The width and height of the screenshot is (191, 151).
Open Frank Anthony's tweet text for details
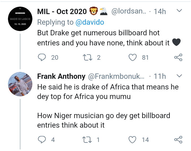pos(108,106)
